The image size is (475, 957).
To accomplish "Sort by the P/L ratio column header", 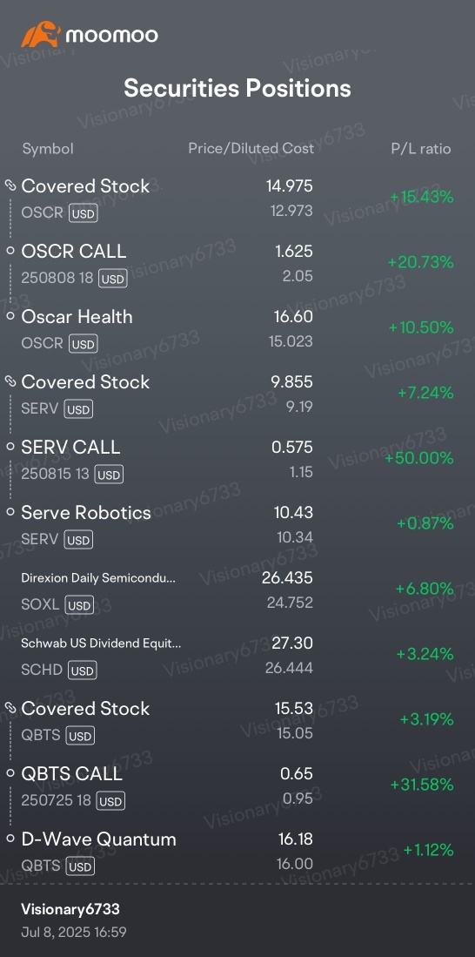I will [x=421, y=148].
